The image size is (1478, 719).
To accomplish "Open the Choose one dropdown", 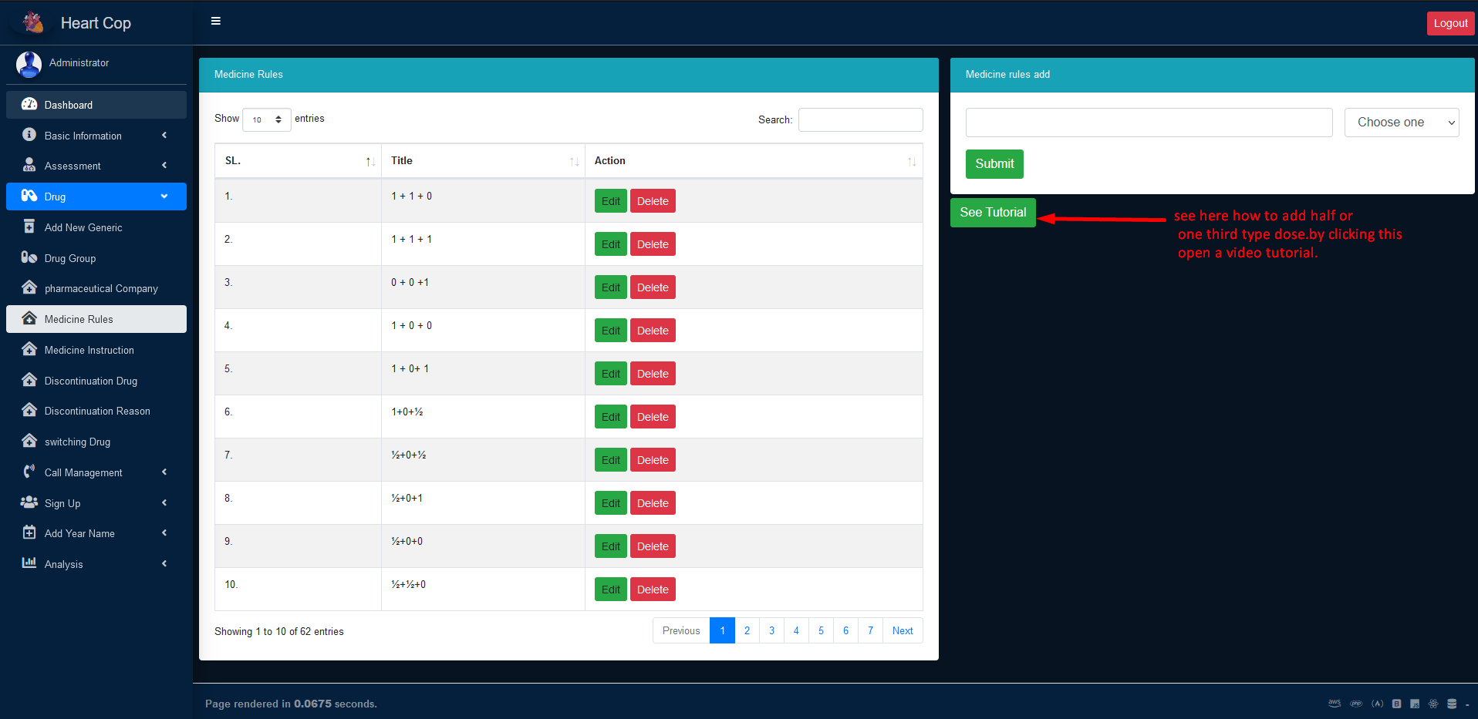I will (1401, 123).
